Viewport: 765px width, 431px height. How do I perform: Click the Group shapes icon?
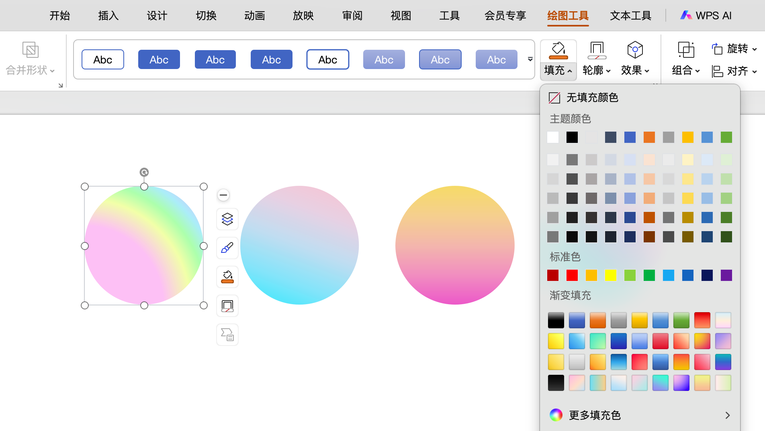click(x=686, y=50)
